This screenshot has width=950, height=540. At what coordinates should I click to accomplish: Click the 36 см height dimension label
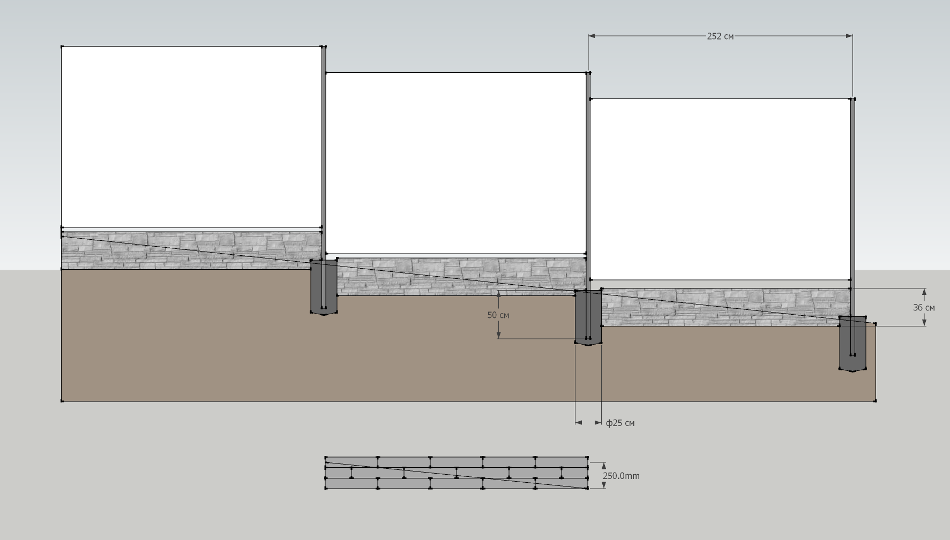coord(923,308)
